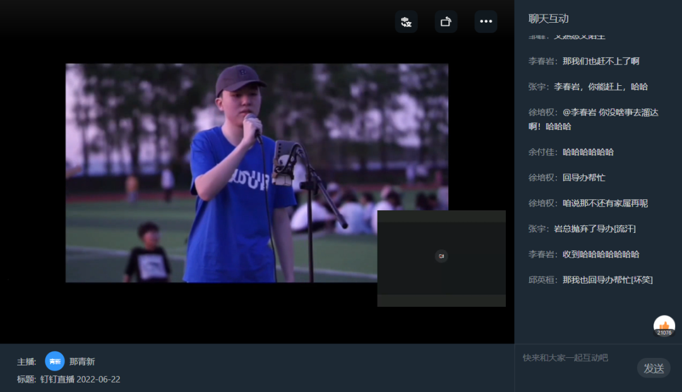
Task: Click 邱英桓's username in the chat
Action: click(542, 280)
